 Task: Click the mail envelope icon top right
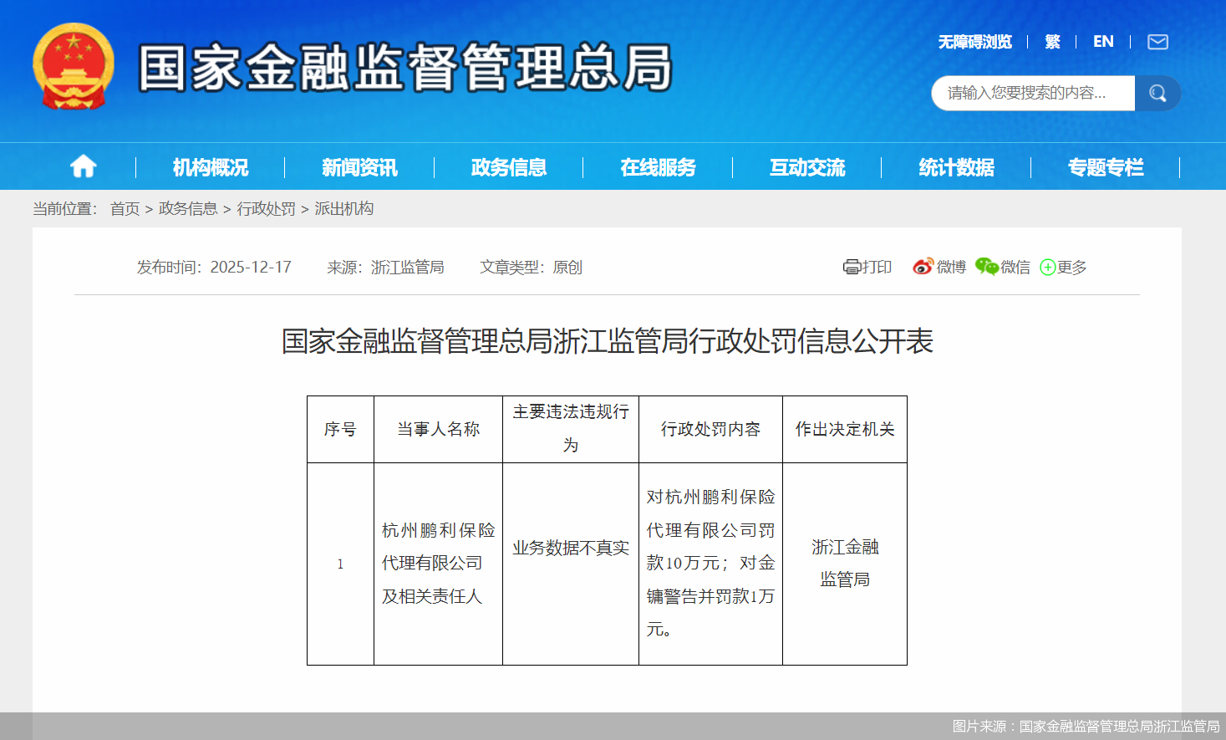click(x=1157, y=41)
